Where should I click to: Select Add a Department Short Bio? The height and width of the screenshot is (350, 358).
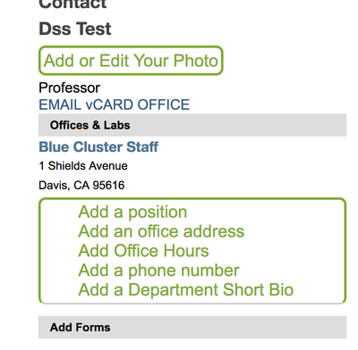click(186, 289)
